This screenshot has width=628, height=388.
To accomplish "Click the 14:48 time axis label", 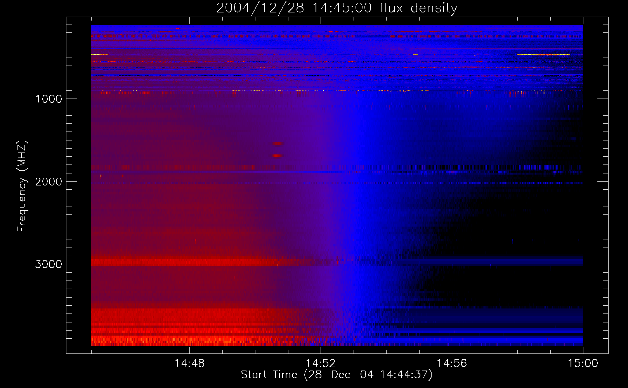I will point(189,363).
